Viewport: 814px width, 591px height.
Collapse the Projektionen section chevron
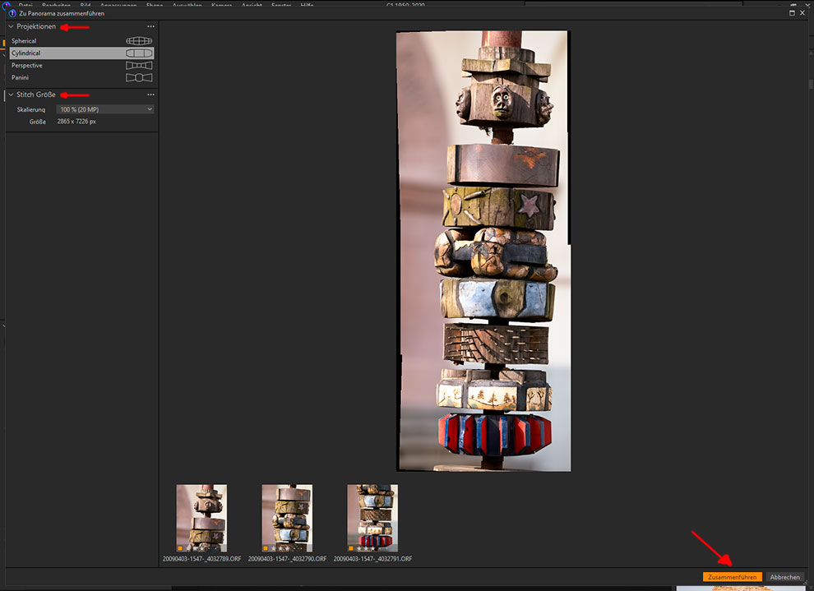[11, 26]
